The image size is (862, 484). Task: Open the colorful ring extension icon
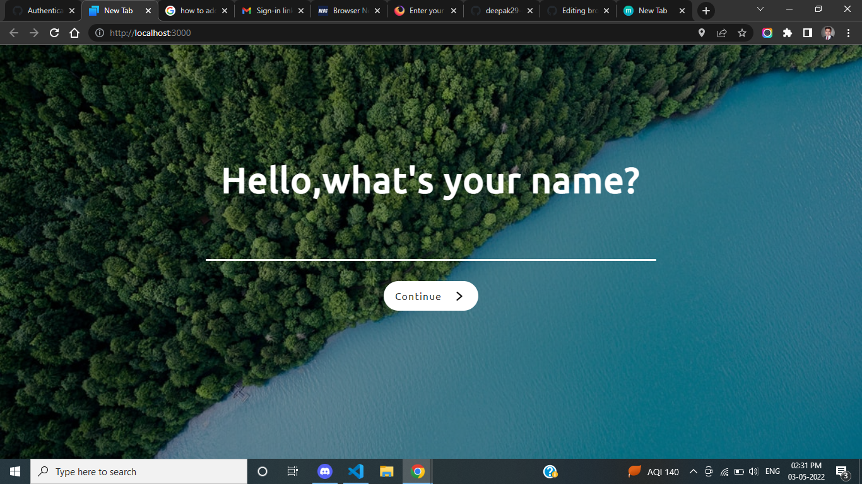point(767,33)
